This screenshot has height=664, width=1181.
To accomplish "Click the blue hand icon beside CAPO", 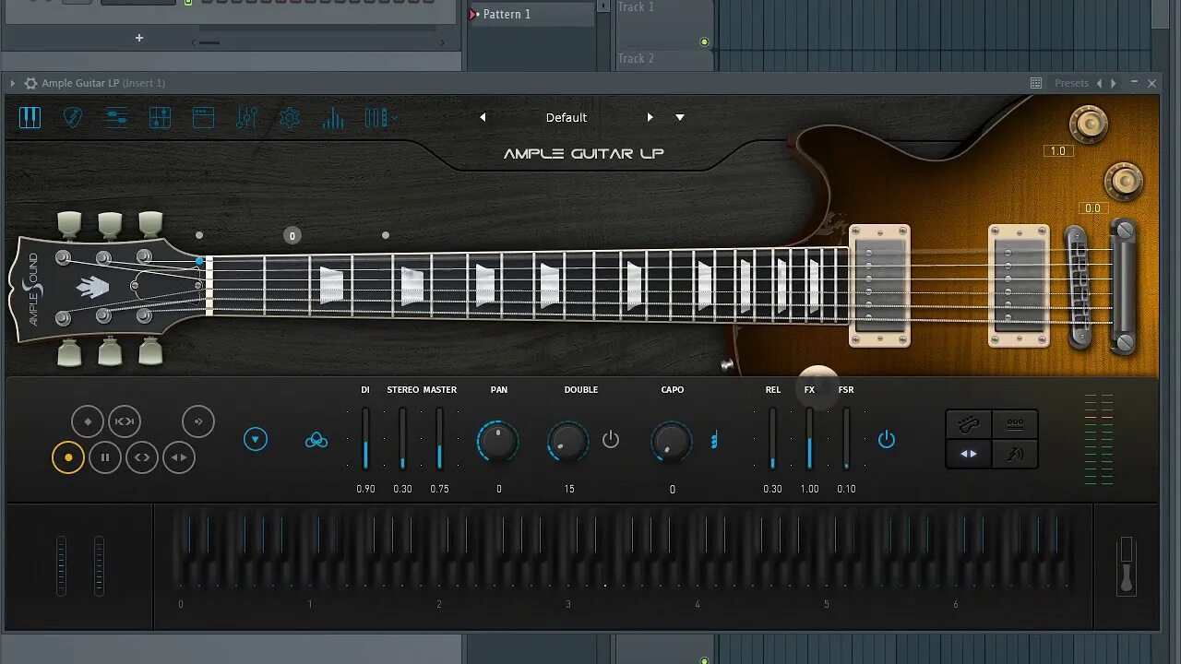I will point(713,441).
